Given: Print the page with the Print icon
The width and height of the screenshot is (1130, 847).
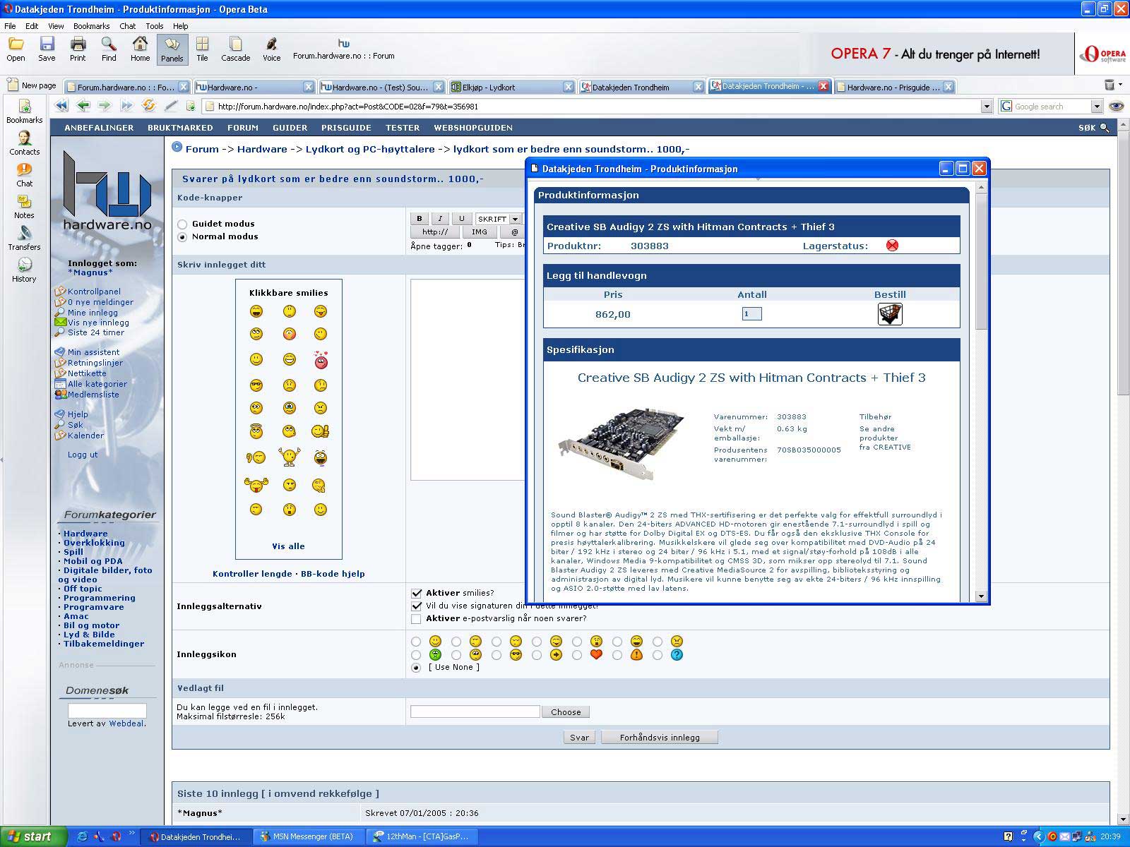Looking at the screenshot, I should tap(78, 49).
